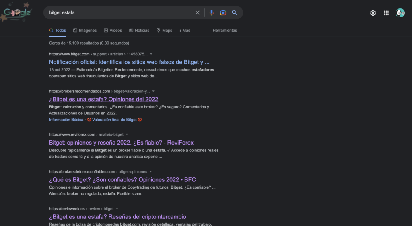Clear the search box with X icon

click(x=197, y=12)
